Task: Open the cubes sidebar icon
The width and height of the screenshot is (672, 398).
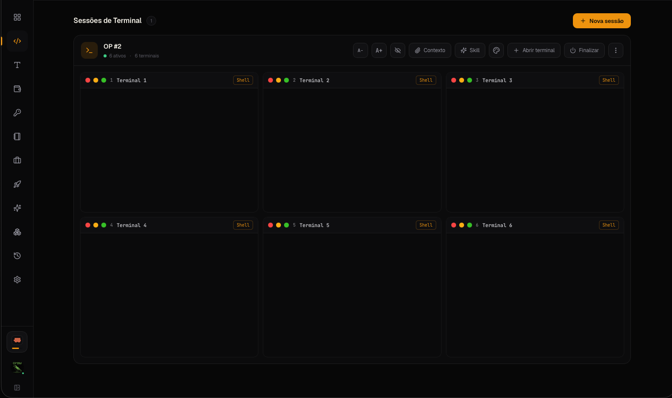Action: [x=17, y=232]
